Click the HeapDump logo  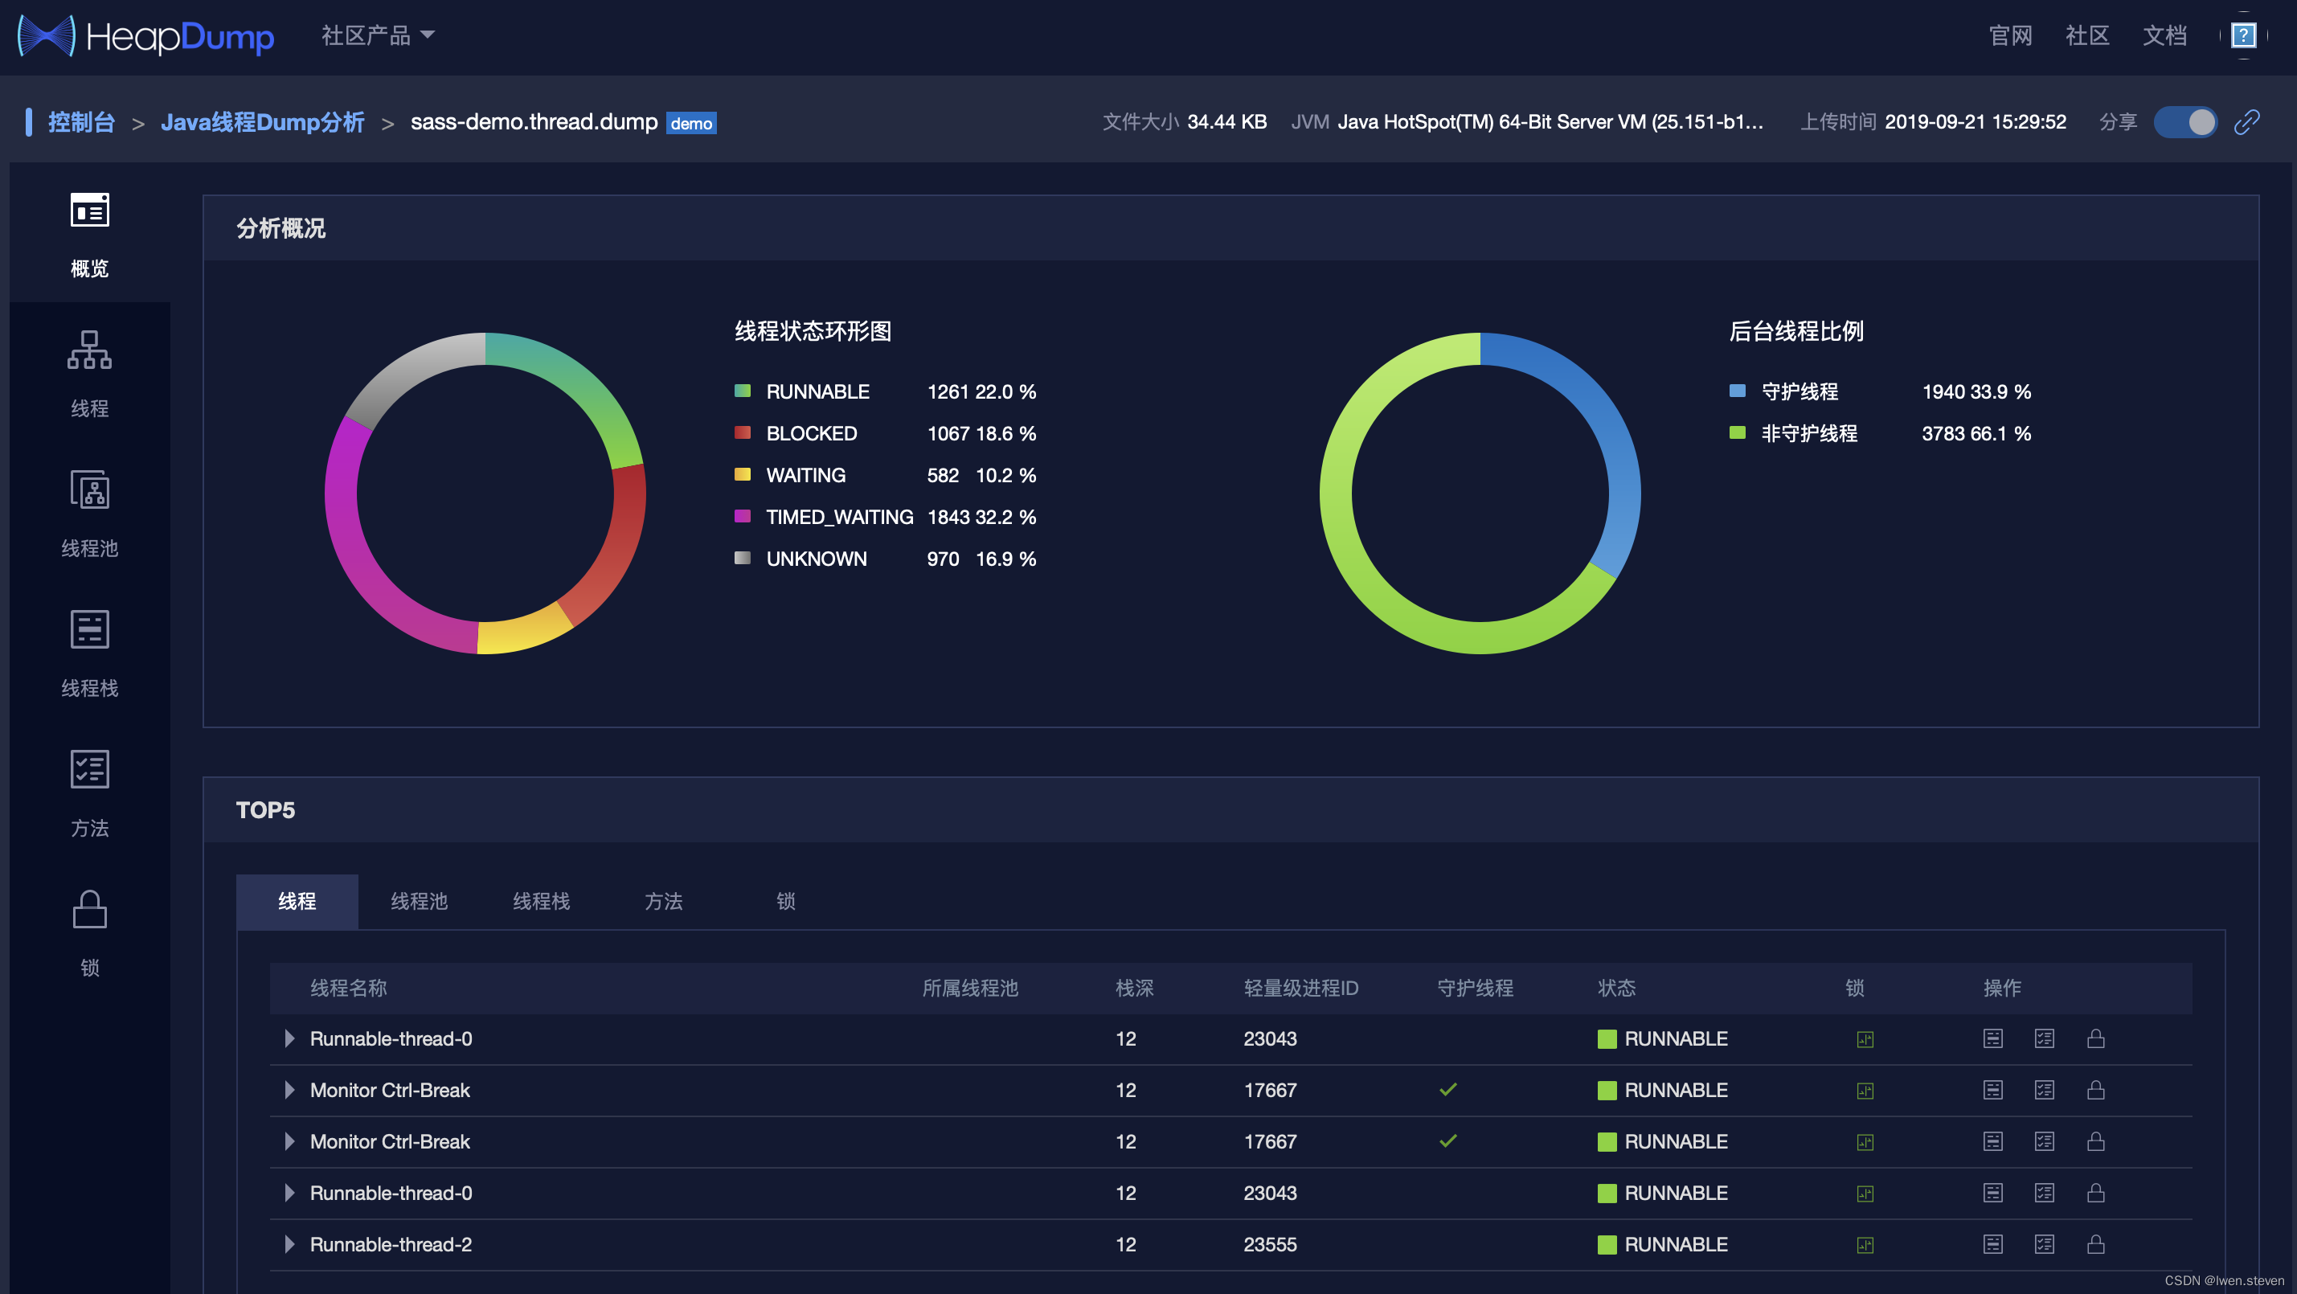pos(146,35)
